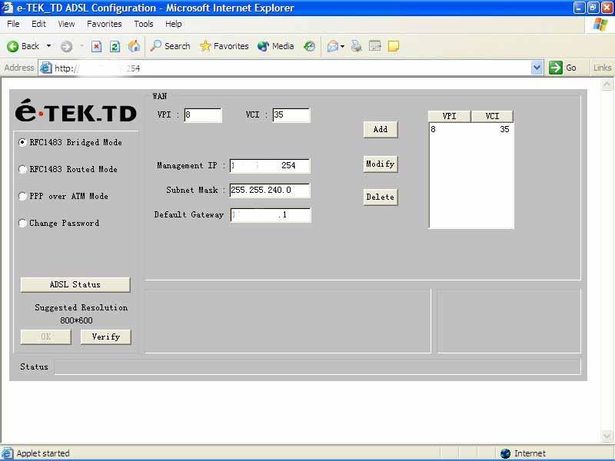Click the "Suggested Resolution" text
The width and height of the screenshot is (615, 461).
coord(81,308)
